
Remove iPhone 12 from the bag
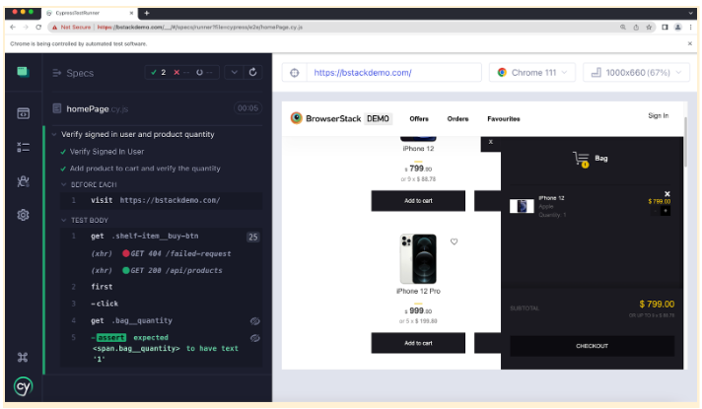(667, 194)
